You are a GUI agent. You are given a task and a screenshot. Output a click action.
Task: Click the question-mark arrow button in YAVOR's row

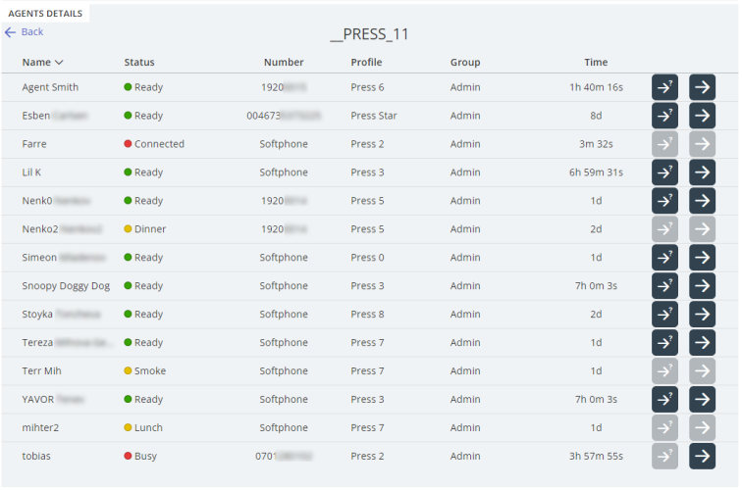664,400
